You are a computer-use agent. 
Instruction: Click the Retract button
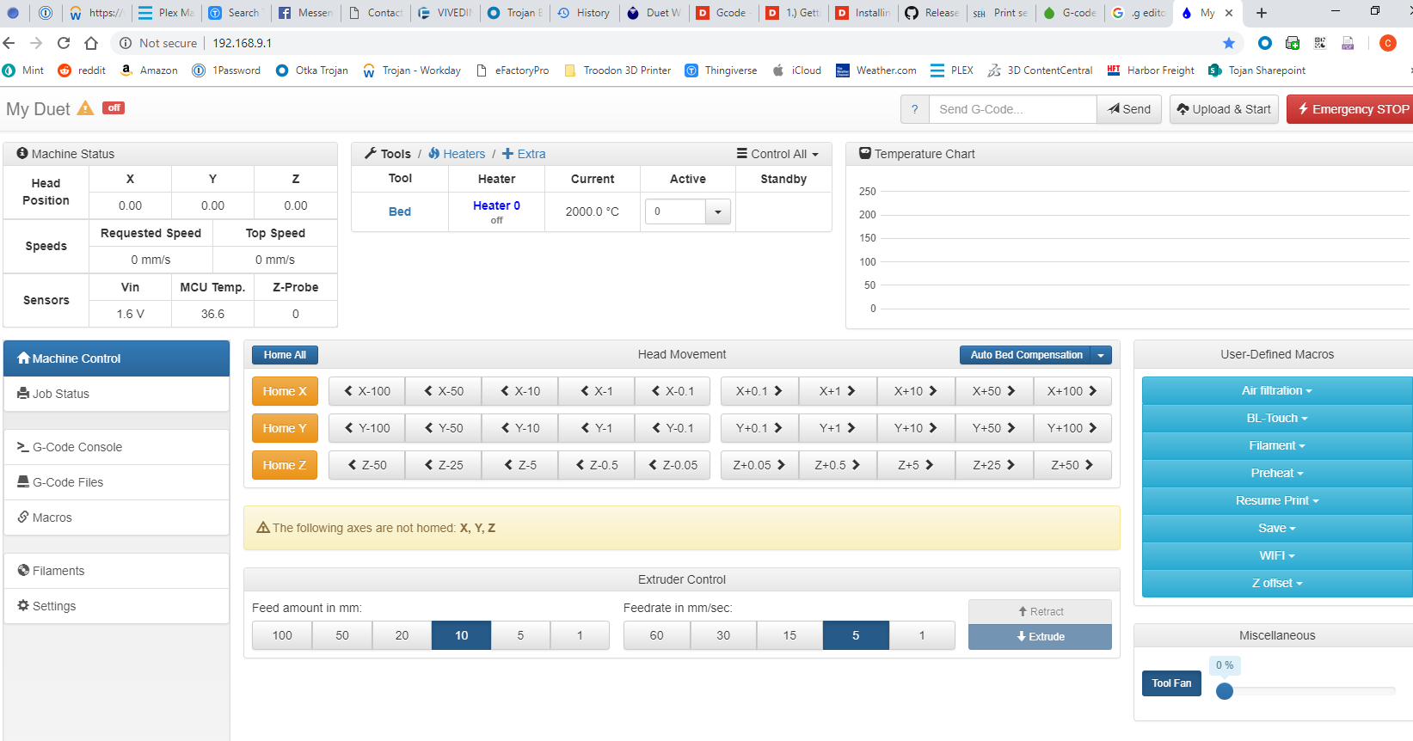pos(1040,611)
